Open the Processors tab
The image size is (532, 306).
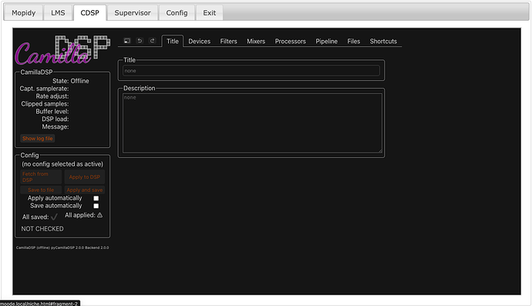pos(291,42)
